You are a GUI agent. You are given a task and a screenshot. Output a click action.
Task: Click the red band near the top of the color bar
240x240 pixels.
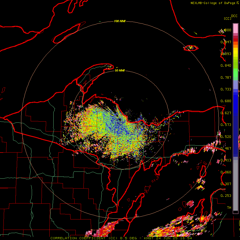click(x=235, y=40)
